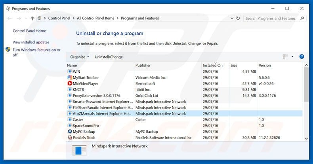Click the Search Programs and Features field
313x164 pixels.
(271, 18)
